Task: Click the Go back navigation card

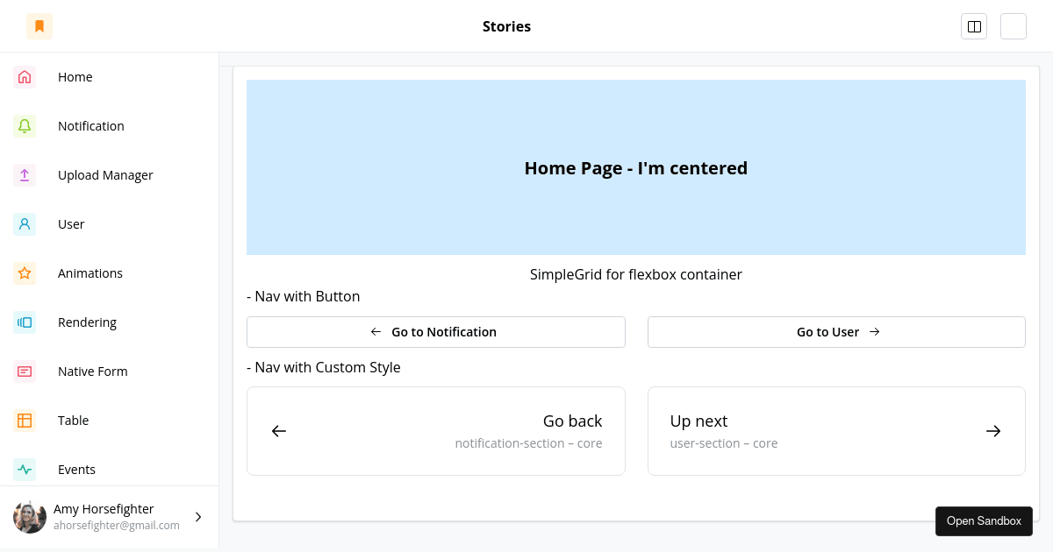Action: [x=435, y=431]
